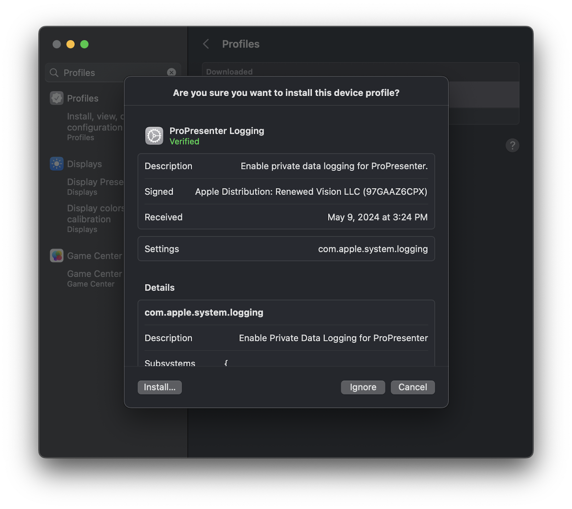Select the Profiles sidebar icon
This screenshot has width=572, height=509.
57,98
